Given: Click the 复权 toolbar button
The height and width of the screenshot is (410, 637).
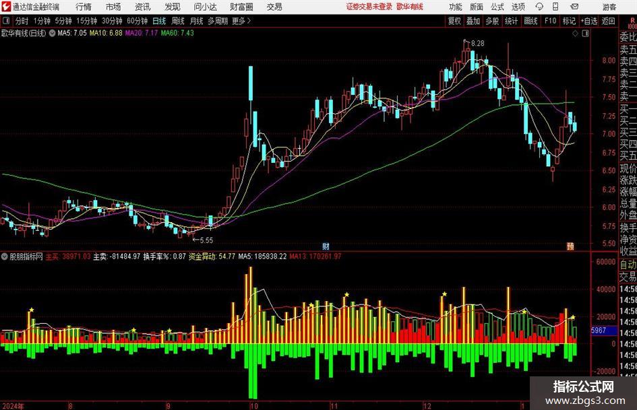Looking at the screenshot, I should click(x=454, y=21).
